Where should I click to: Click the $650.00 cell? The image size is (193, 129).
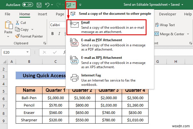coord(82,113)
